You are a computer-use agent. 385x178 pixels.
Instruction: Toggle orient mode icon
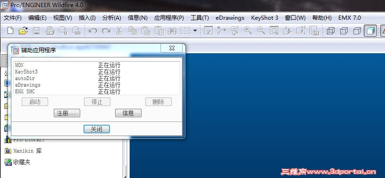[235, 31]
